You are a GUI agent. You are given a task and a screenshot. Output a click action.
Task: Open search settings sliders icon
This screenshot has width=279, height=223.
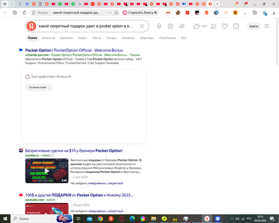point(182,26)
